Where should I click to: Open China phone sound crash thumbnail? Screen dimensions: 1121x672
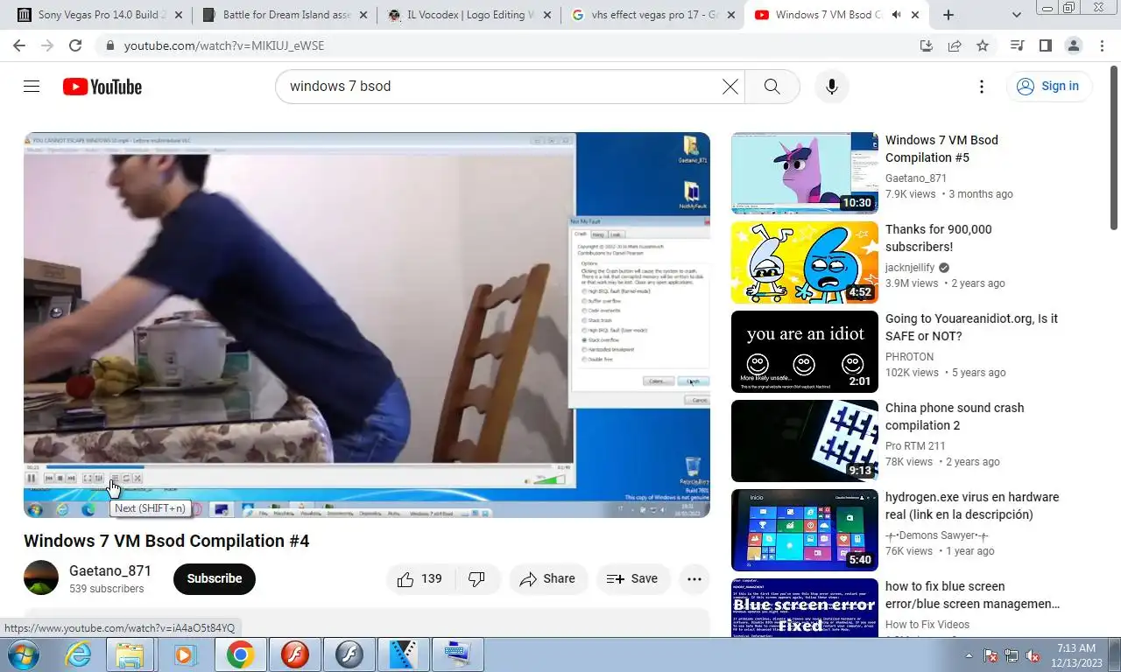(x=805, y=441)
